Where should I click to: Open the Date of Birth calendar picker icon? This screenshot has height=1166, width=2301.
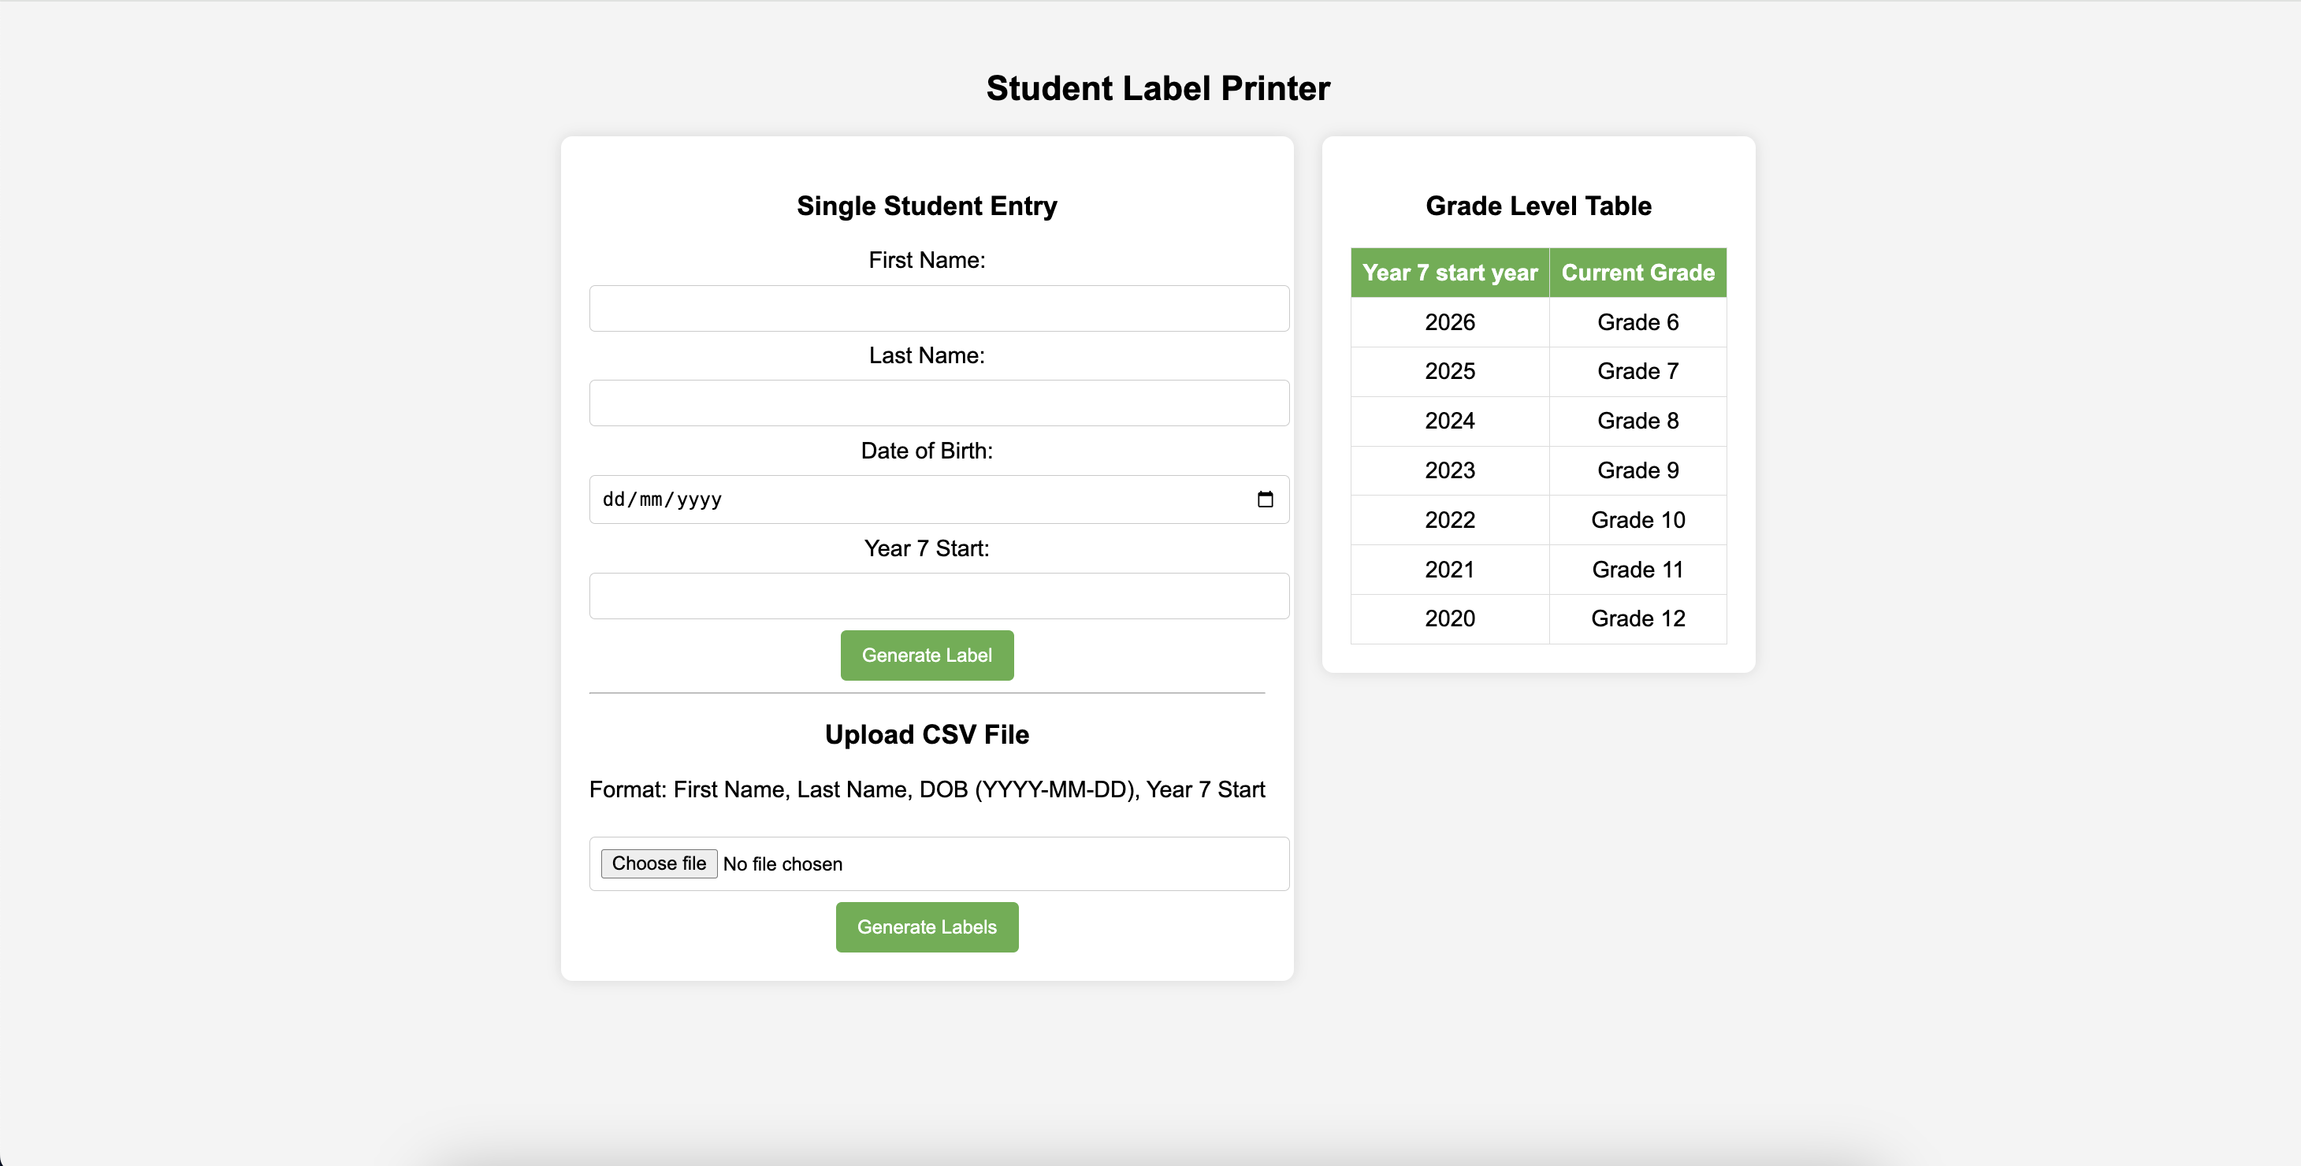point(1265,499)
